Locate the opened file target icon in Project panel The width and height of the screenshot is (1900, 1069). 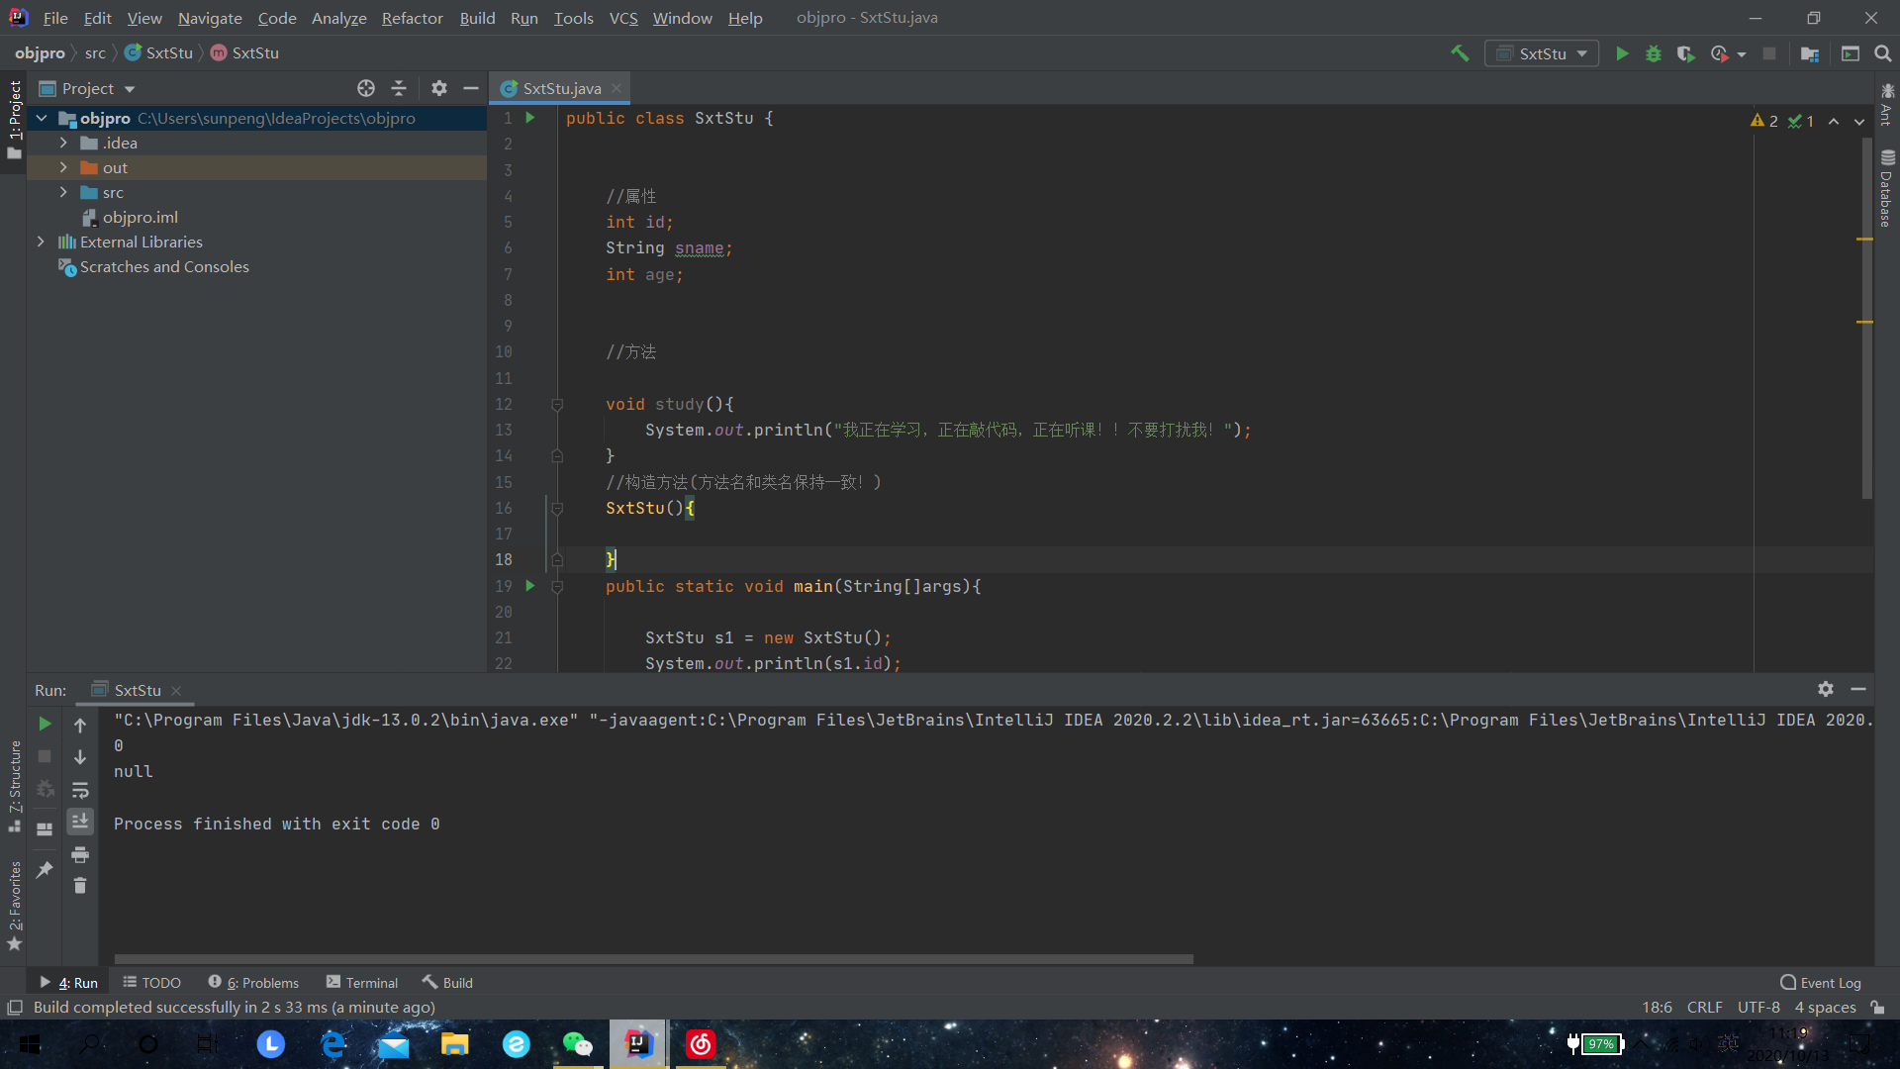[366, 88]
